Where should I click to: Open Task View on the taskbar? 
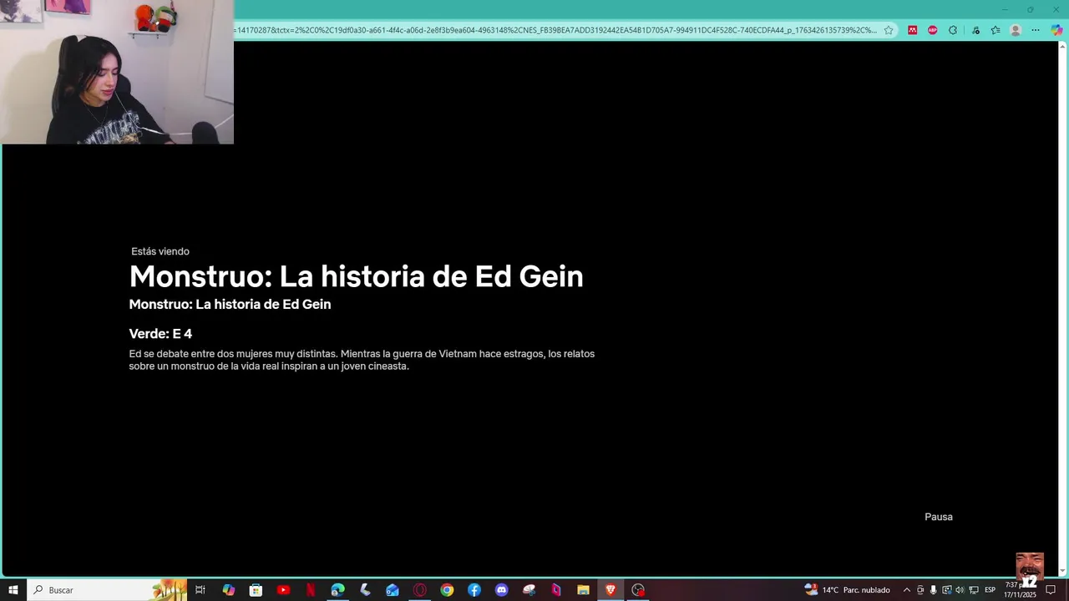point(200,590)
